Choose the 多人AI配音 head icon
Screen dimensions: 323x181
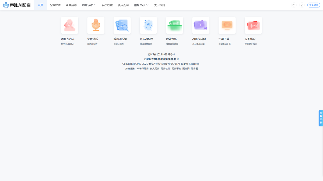tap(148, 25)
